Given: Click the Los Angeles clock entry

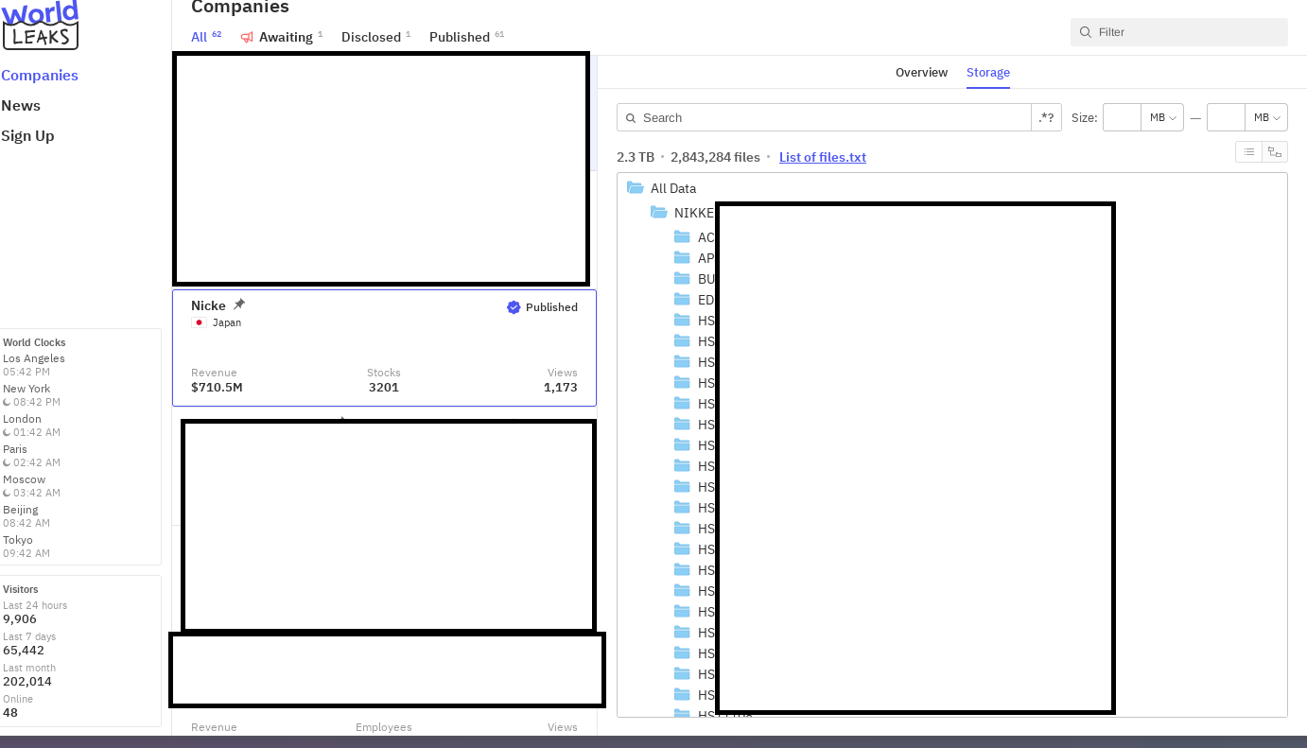Looking at the screenshot, I should click(34, 365).
